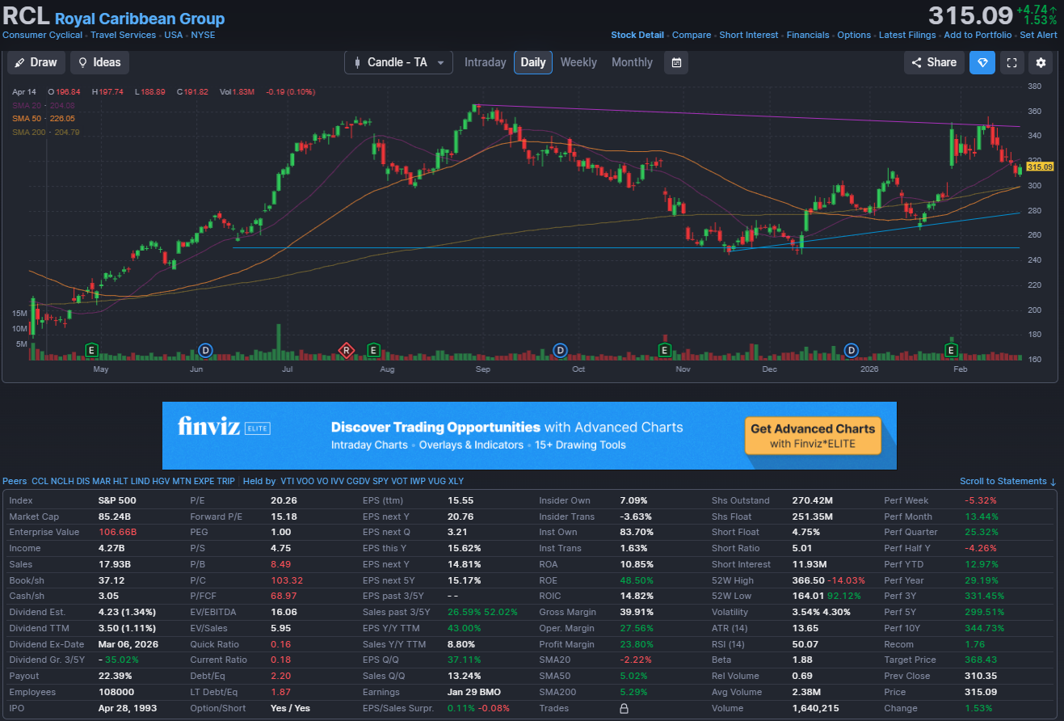This screenshot has height=721, width=1064.
Task: Click the blue diamond Elite icon
Action: tap(982, 62)
